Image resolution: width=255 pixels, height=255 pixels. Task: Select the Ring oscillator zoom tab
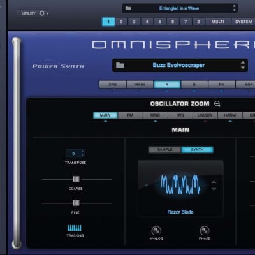[x=155, y=115]
